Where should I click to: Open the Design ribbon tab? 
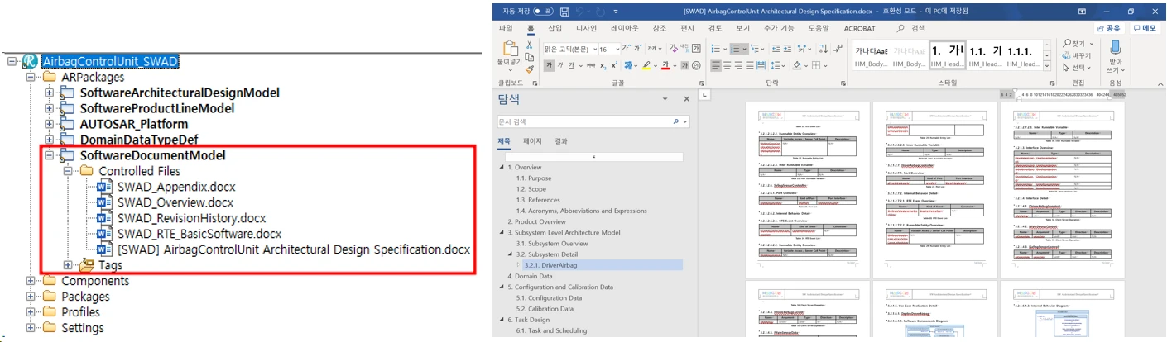coord(586,27)
